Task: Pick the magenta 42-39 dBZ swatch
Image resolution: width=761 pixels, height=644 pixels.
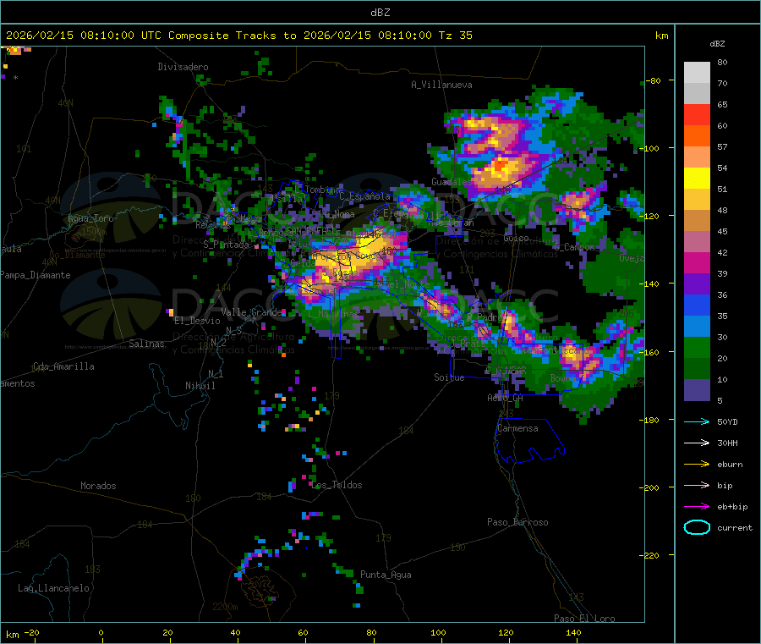Action: click(x=697, y=262)
